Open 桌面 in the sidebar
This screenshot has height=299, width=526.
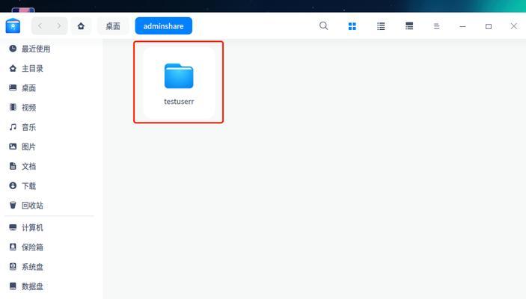click(29, 87)
